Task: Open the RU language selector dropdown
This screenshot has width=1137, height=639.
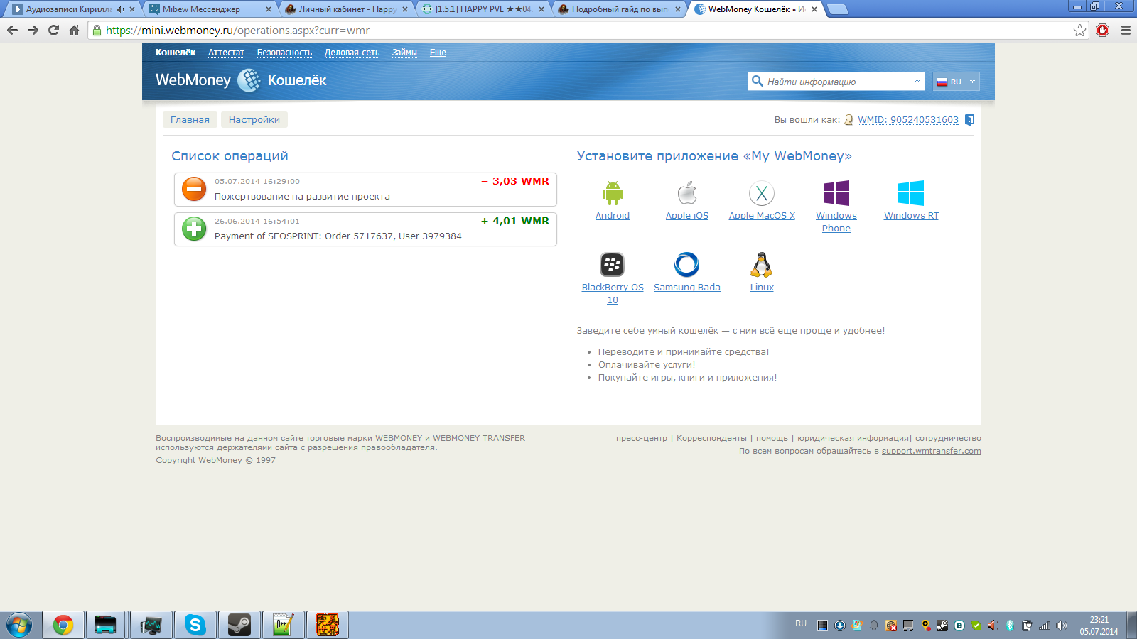Action: [x=957, y=82]
